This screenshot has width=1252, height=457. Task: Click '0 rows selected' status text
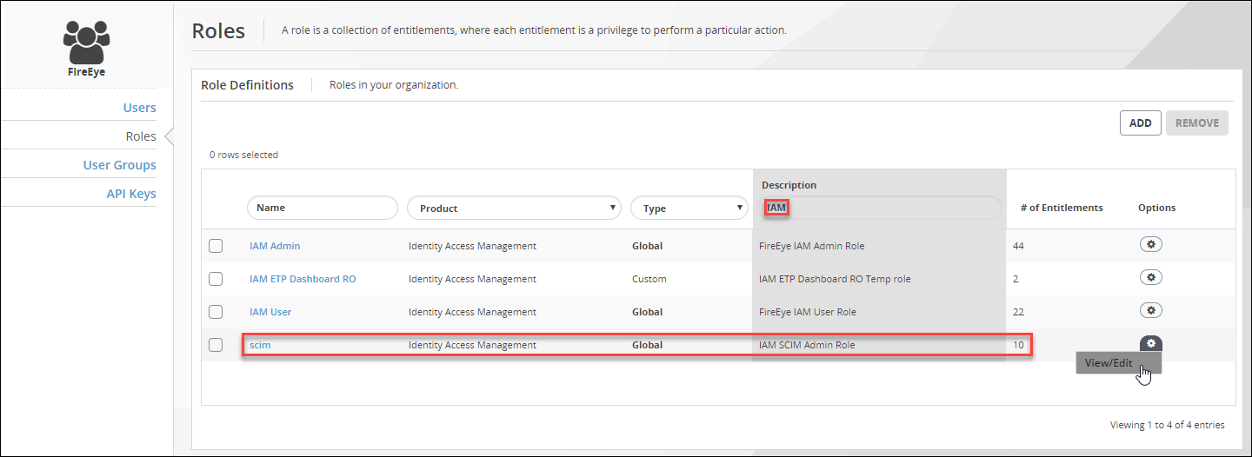[243, 155]
